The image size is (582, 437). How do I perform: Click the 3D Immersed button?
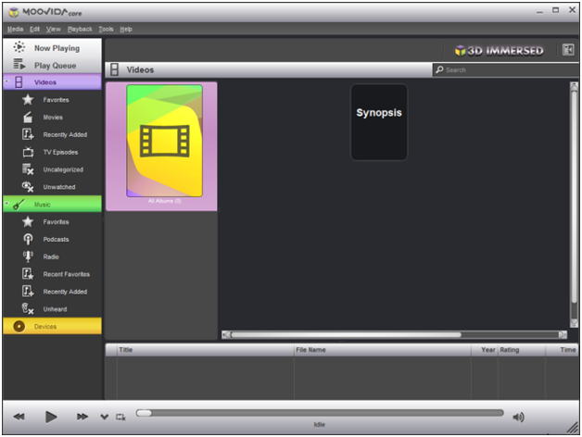coord(499,50)
